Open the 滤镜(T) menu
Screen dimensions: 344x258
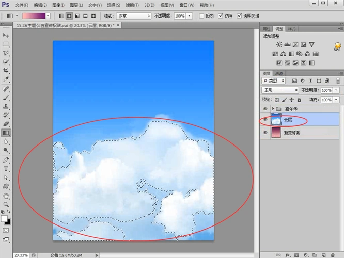[132, 5]
